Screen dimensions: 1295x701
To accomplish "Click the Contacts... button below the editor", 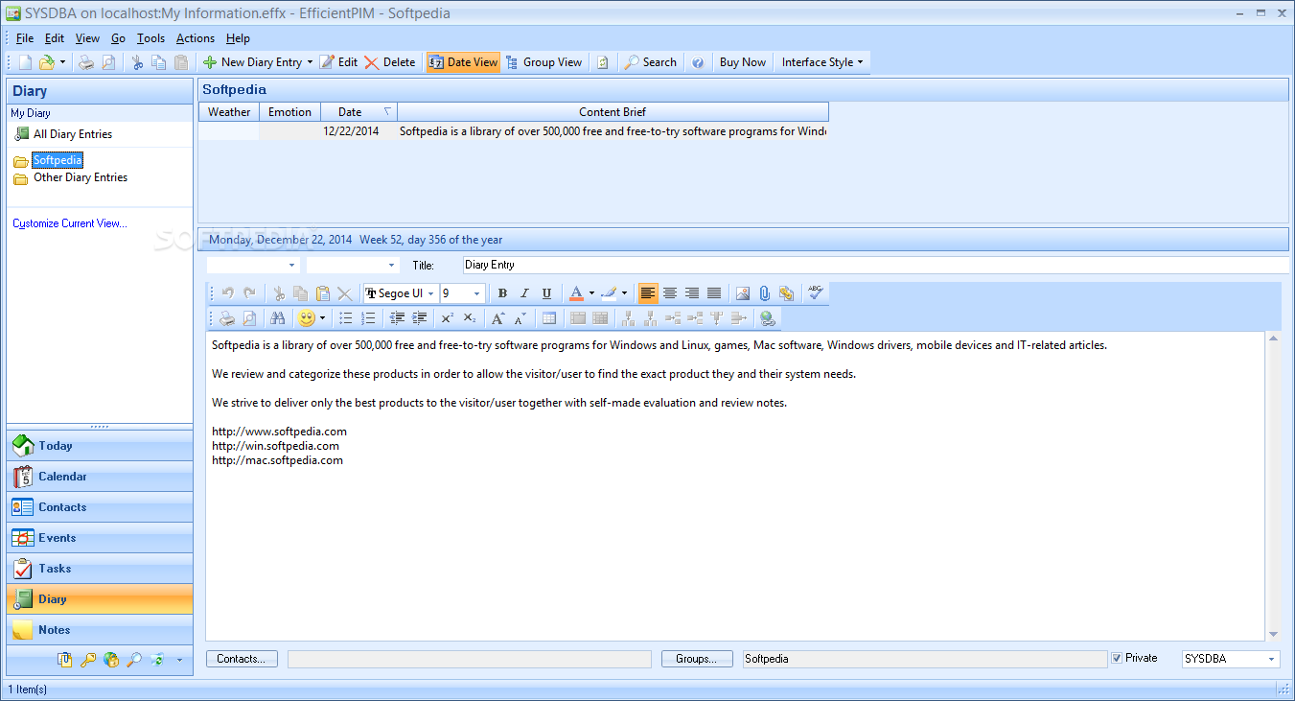I will tap(242, 659).
